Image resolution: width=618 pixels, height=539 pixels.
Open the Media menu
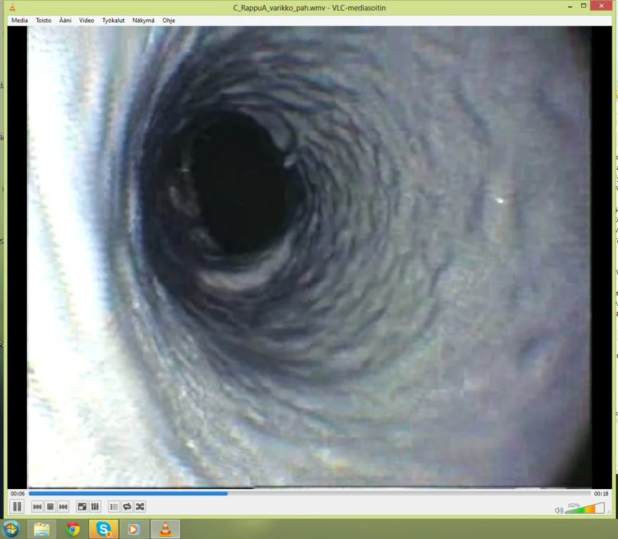tap(19, 21)
